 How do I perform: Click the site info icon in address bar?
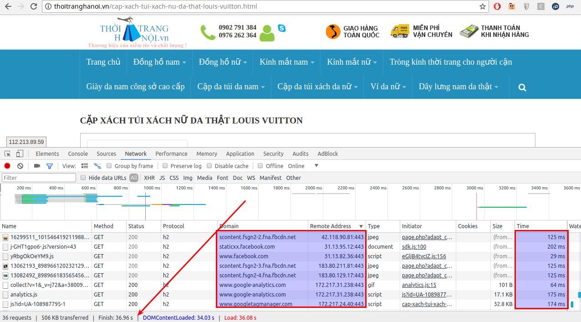(x=48, y=6)
